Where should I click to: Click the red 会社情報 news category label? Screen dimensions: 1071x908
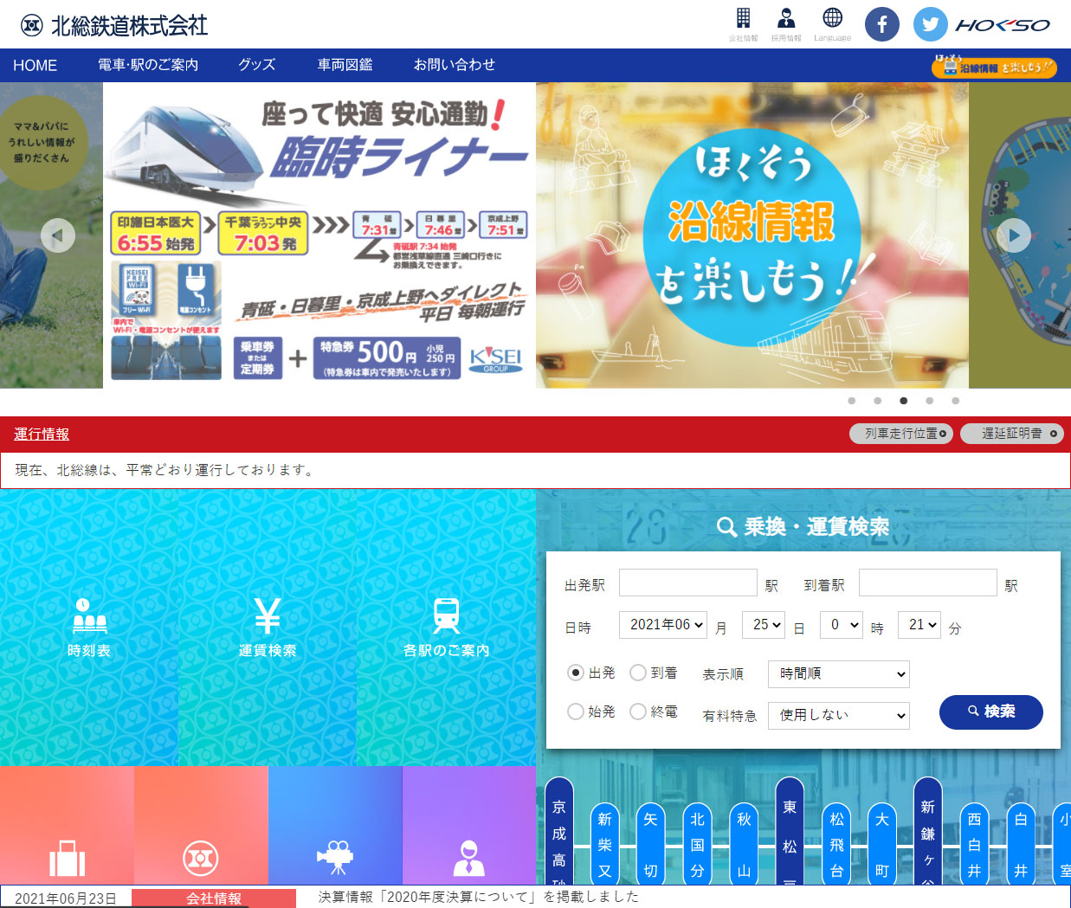pyautogui.click(x=214, y=898)
